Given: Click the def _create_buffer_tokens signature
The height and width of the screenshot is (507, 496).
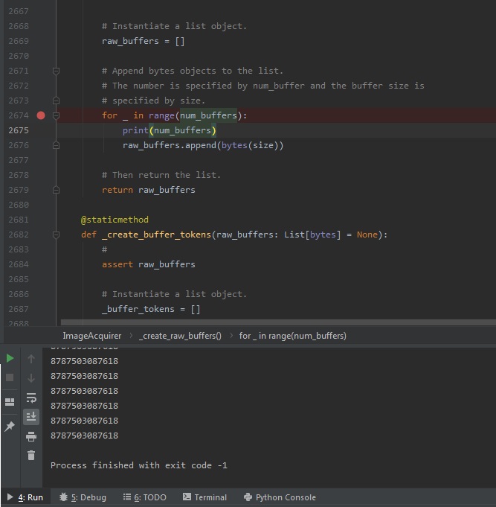Looking at the screenshot, I should click(234, 235).
